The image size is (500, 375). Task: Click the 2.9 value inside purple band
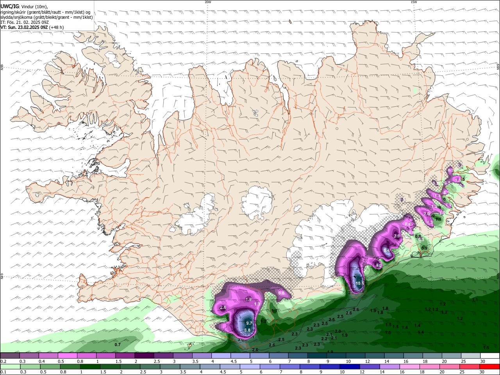397,236
